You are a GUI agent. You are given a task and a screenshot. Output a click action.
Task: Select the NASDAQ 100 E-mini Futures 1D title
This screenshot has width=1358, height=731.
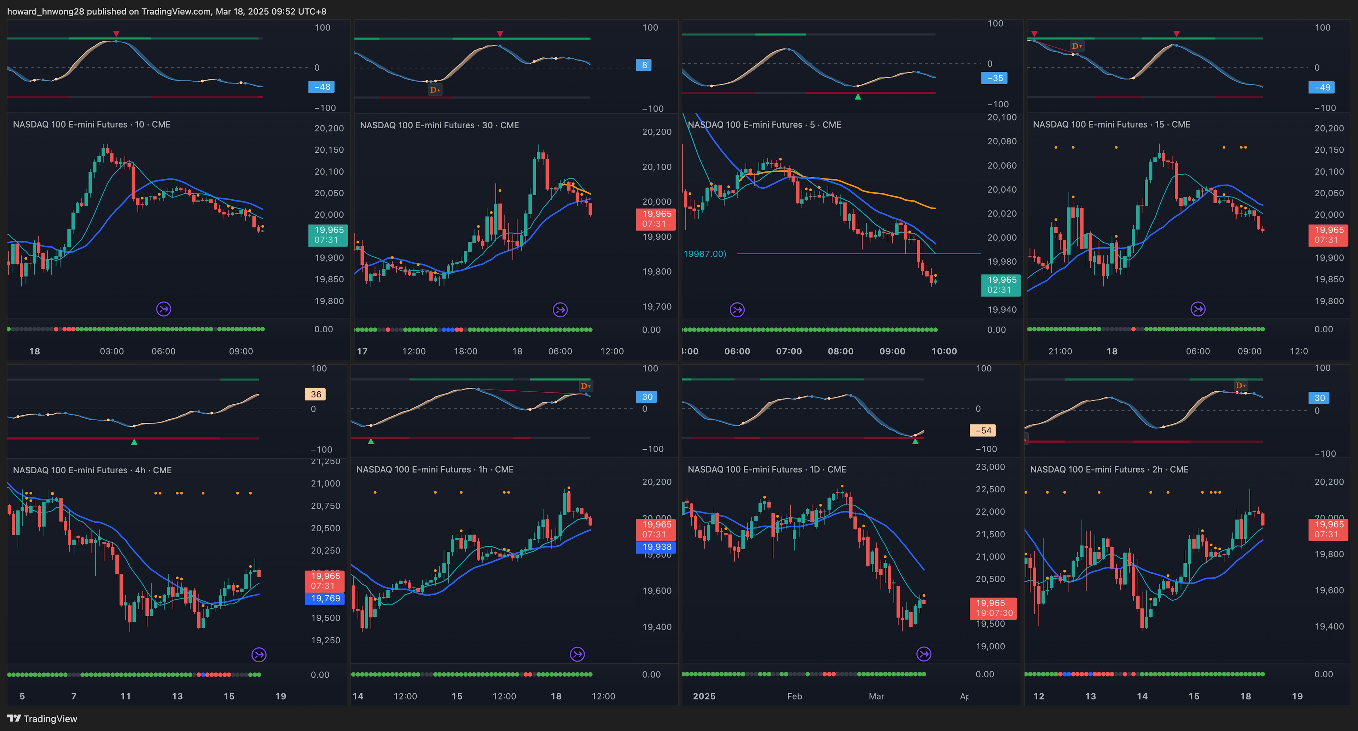[766, 469]
